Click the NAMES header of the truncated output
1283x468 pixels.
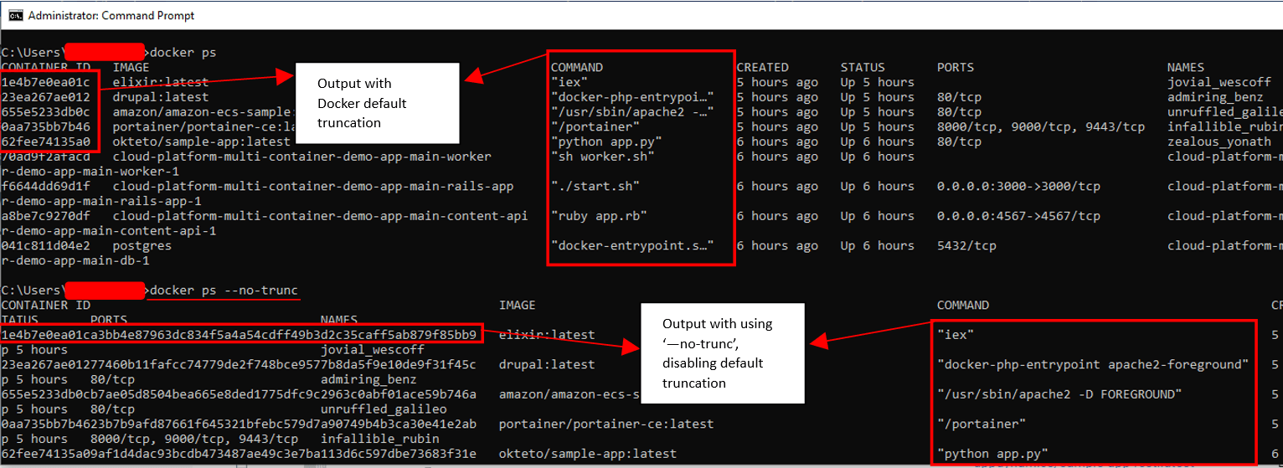click(x=1186, y=67)
